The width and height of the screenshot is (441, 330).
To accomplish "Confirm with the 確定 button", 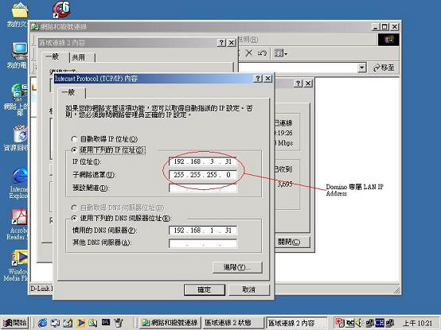I will (205, 289).
